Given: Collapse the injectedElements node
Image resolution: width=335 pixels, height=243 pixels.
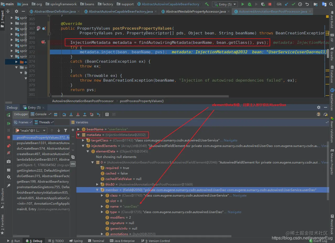Looking at the screenshot, I should tap(83, 146).
